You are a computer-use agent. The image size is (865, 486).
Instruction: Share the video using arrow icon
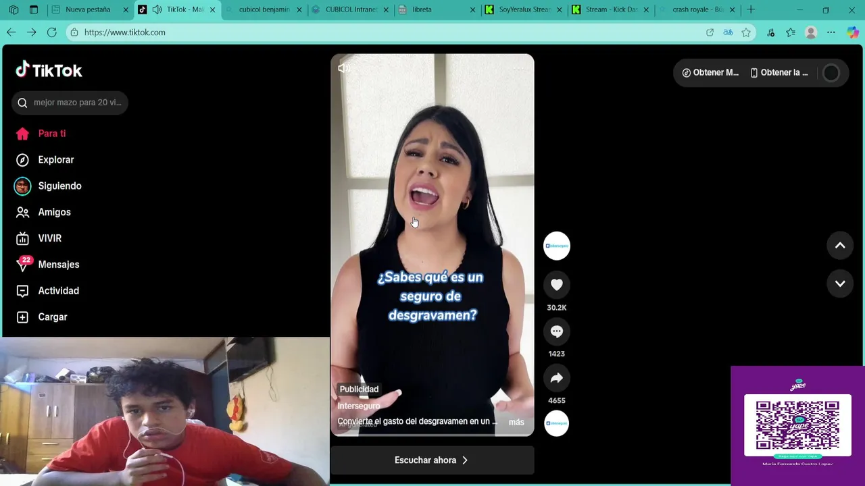coord(557,379)
